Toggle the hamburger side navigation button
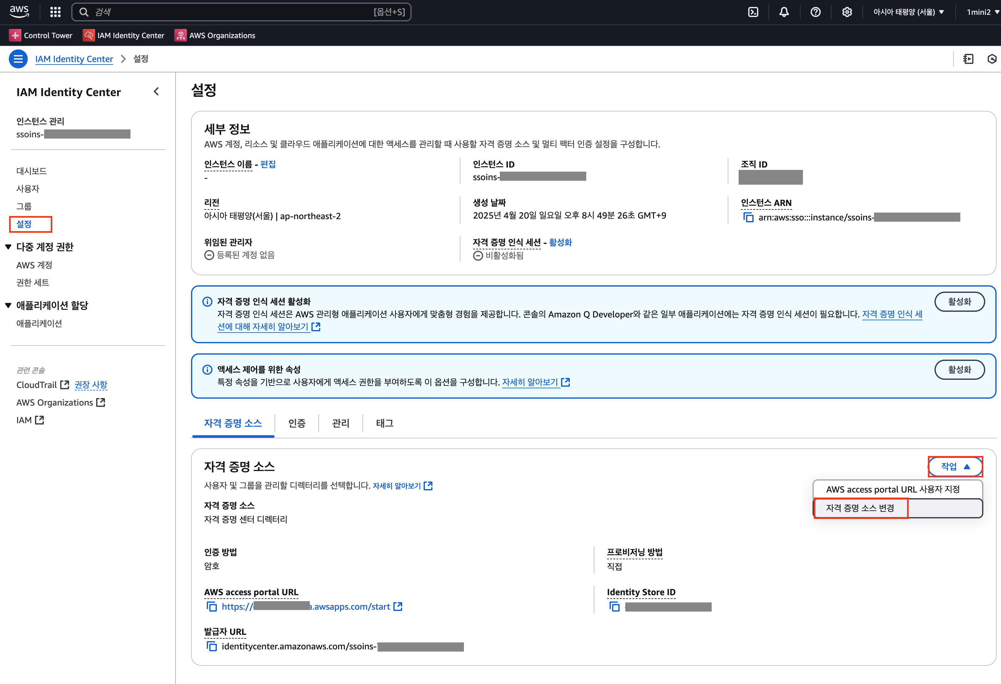 point(18,59)
